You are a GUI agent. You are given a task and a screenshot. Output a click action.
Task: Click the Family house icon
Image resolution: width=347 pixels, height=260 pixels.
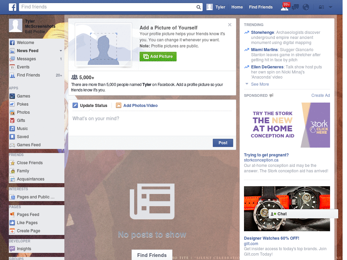point(12,171)
